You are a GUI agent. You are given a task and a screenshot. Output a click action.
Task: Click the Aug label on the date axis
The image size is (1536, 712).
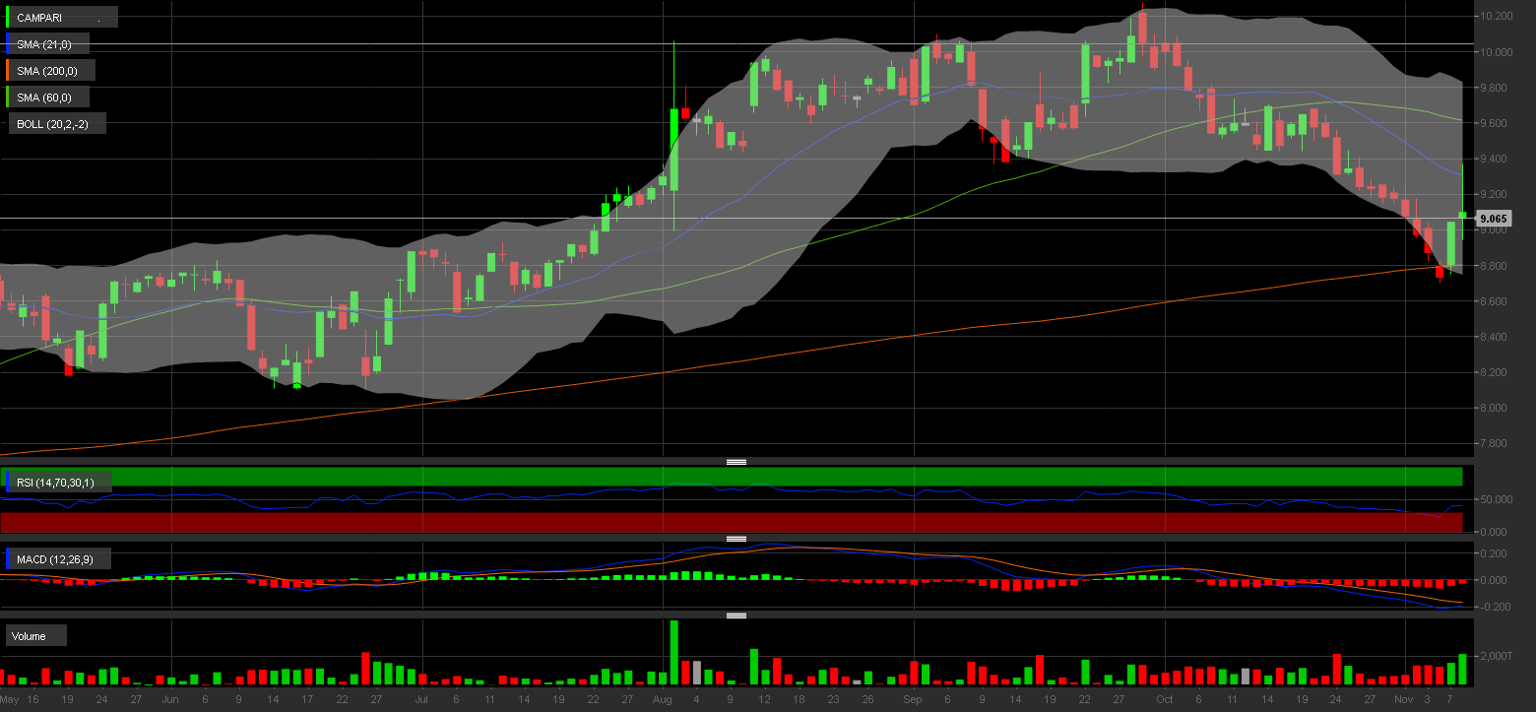(x=662, y=699)
